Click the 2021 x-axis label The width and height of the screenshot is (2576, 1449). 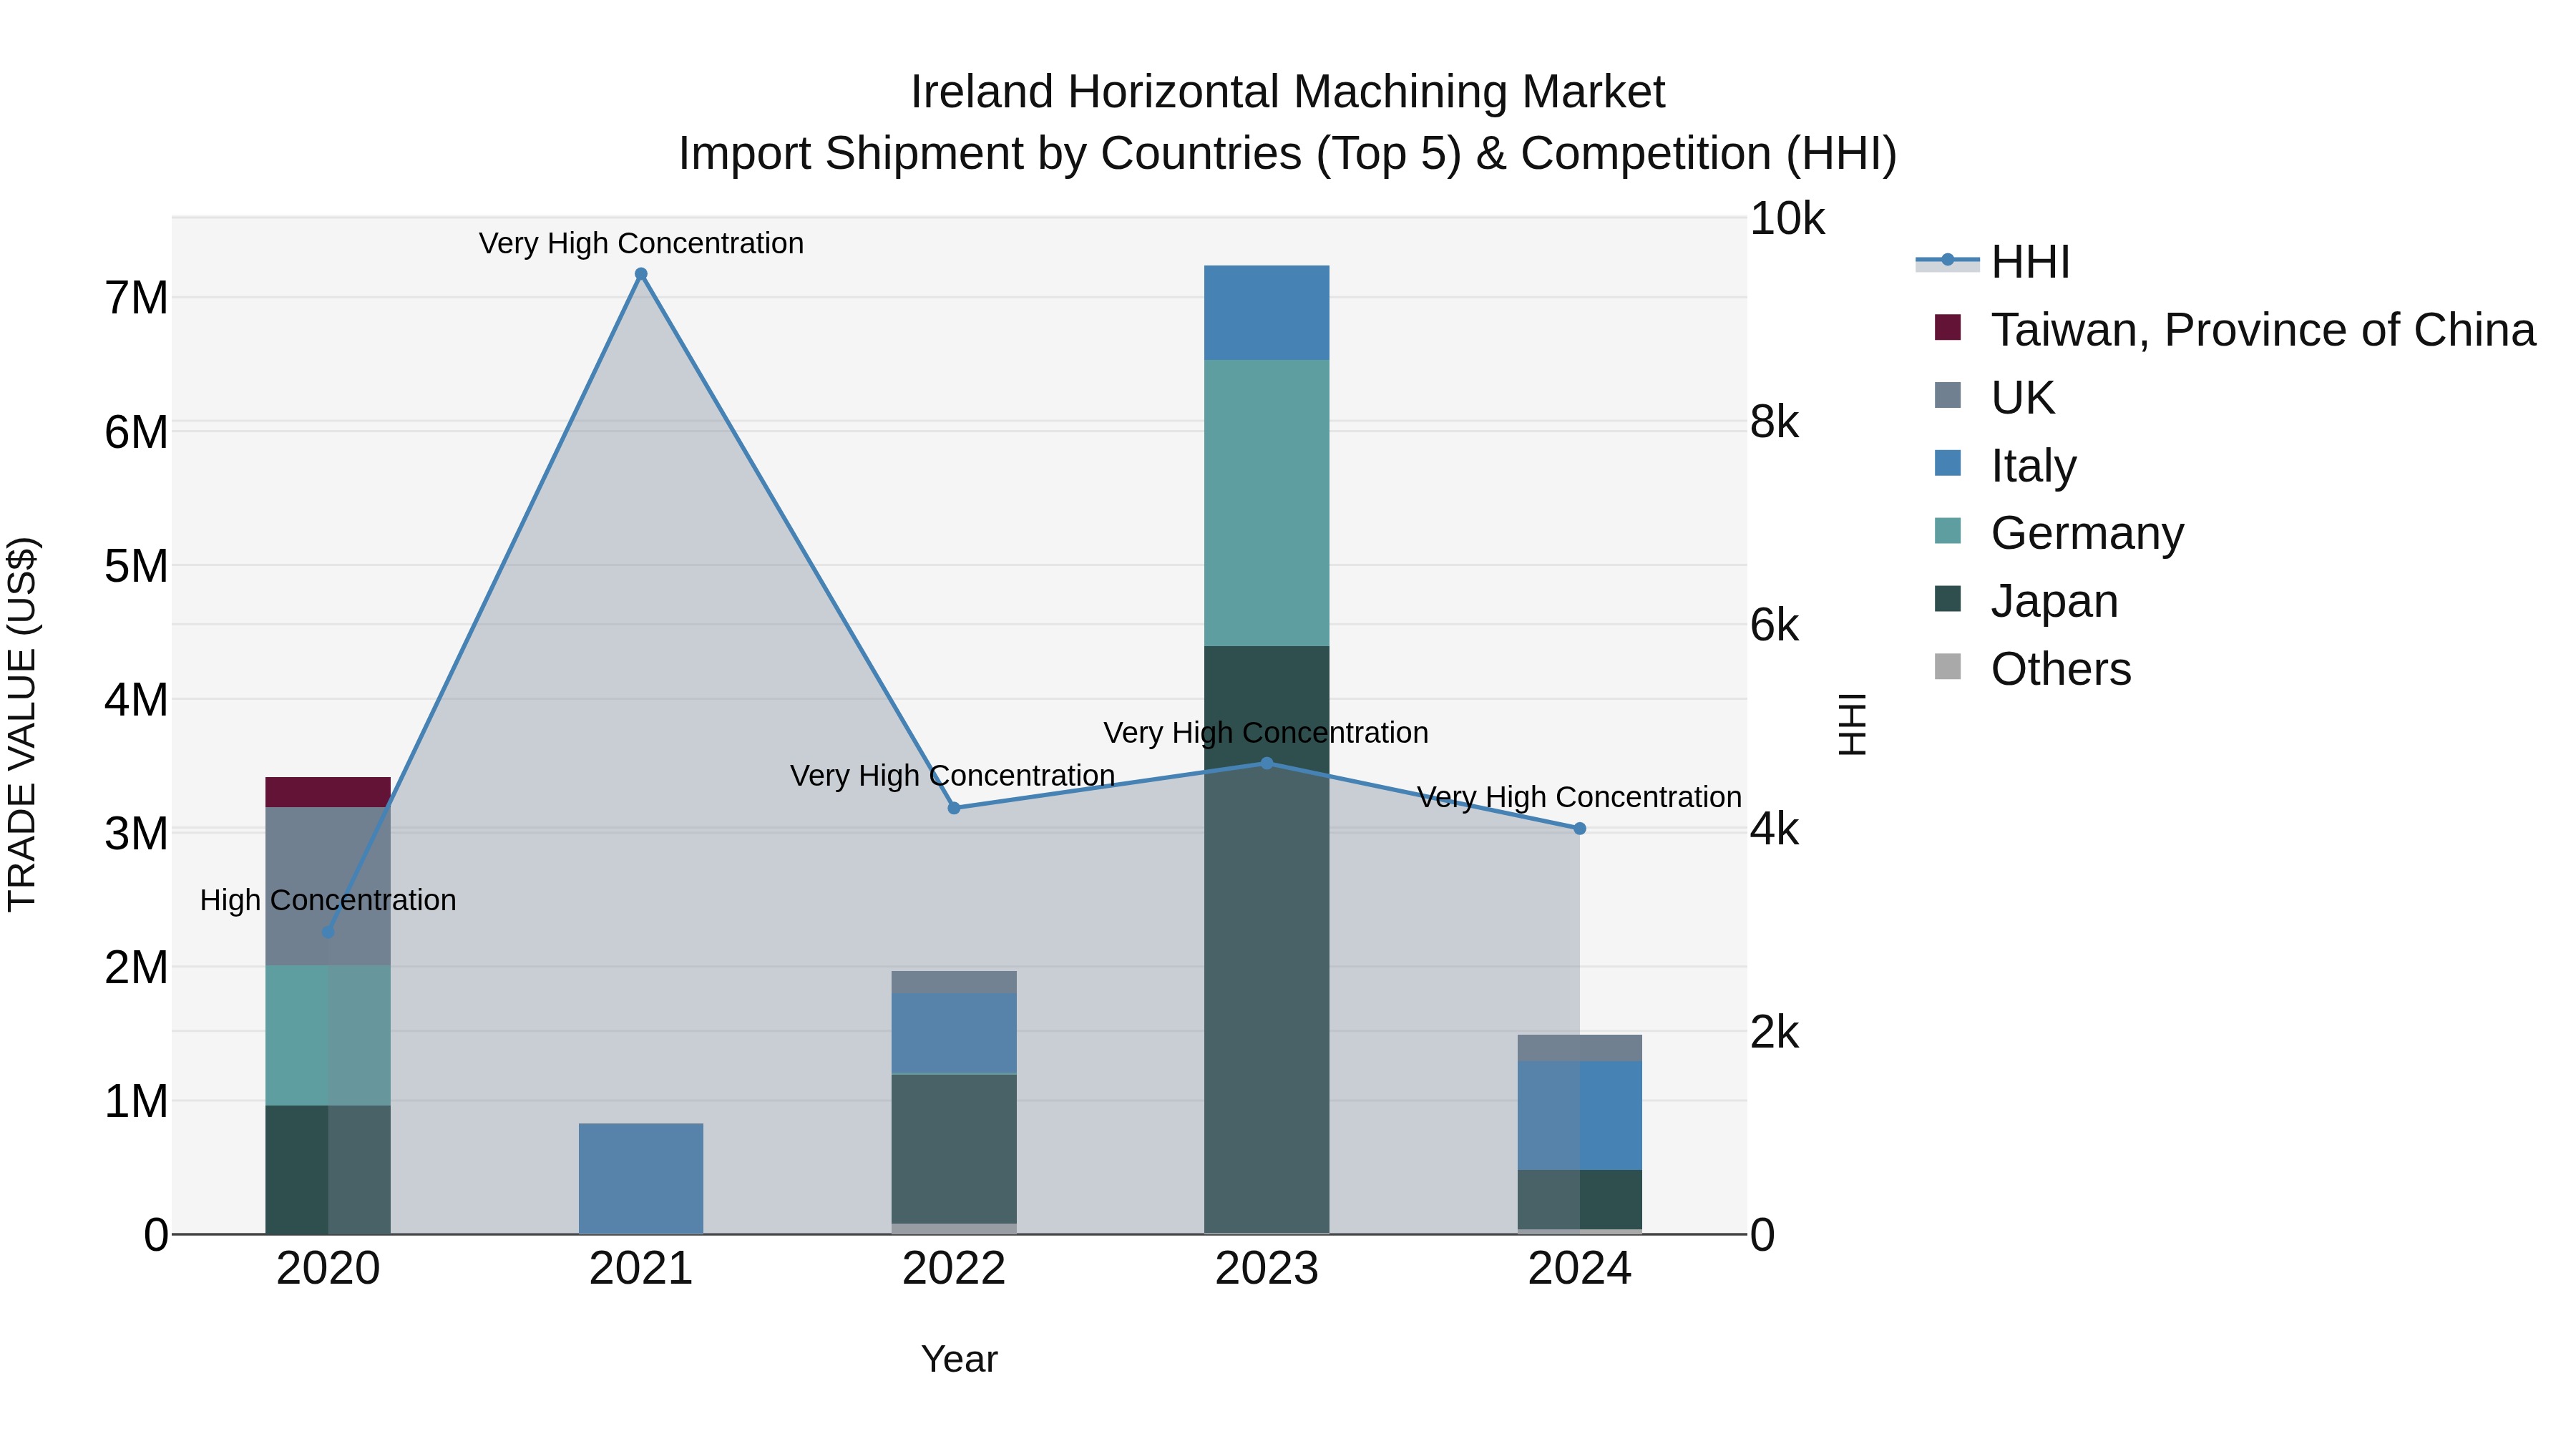641,1269
